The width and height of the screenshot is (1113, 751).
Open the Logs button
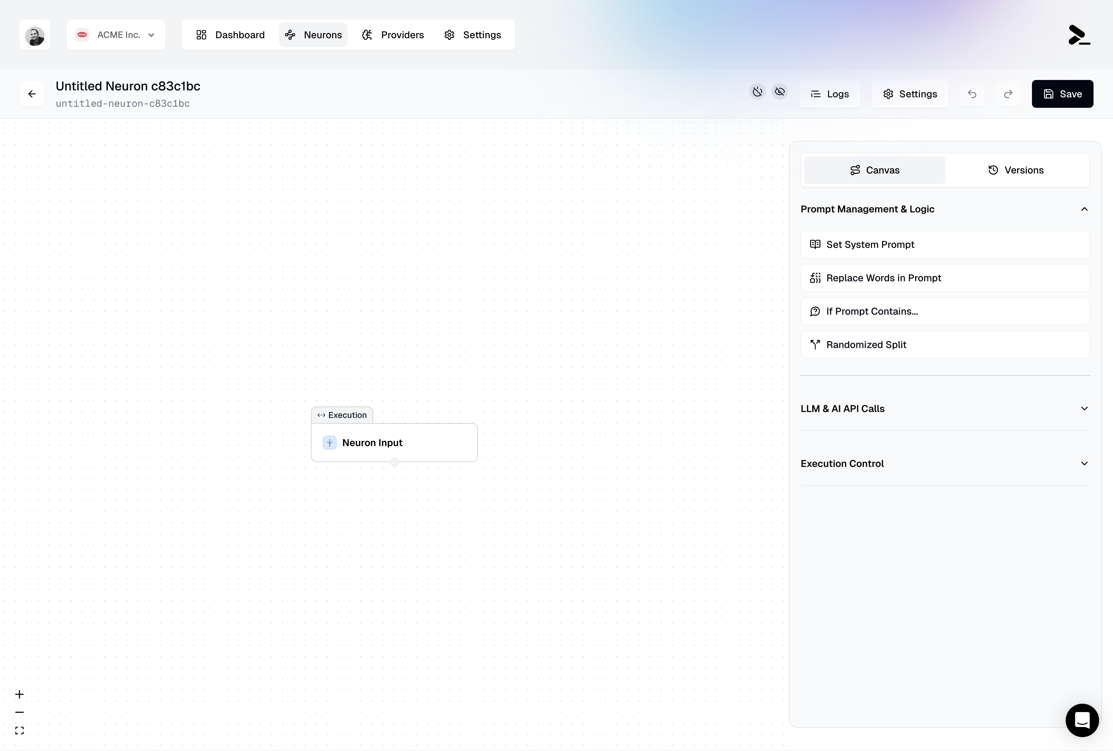pyautogui.click(x=830, y=94)
